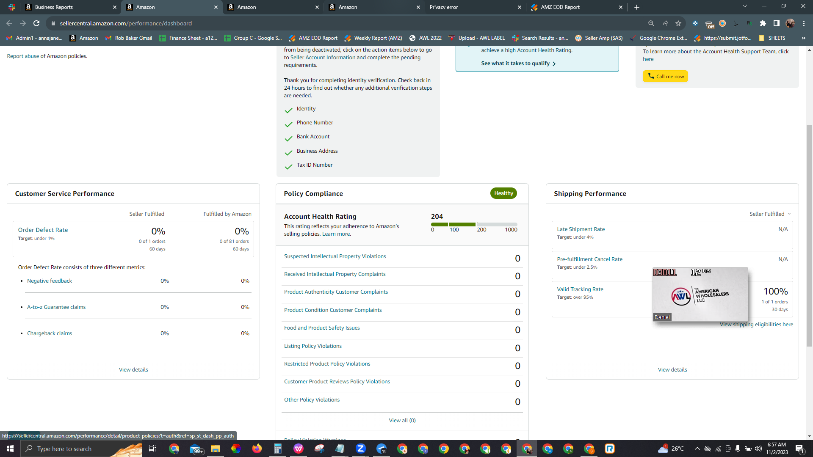Open Windows notification center
This screenshot has height=457, width=813.
(x=800, y=449)
